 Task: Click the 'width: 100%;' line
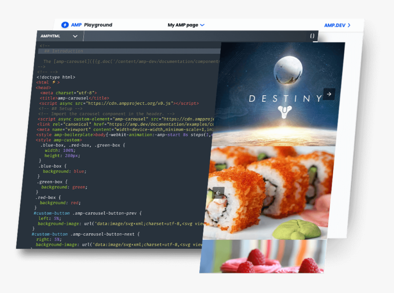click(x=60, y=151)
